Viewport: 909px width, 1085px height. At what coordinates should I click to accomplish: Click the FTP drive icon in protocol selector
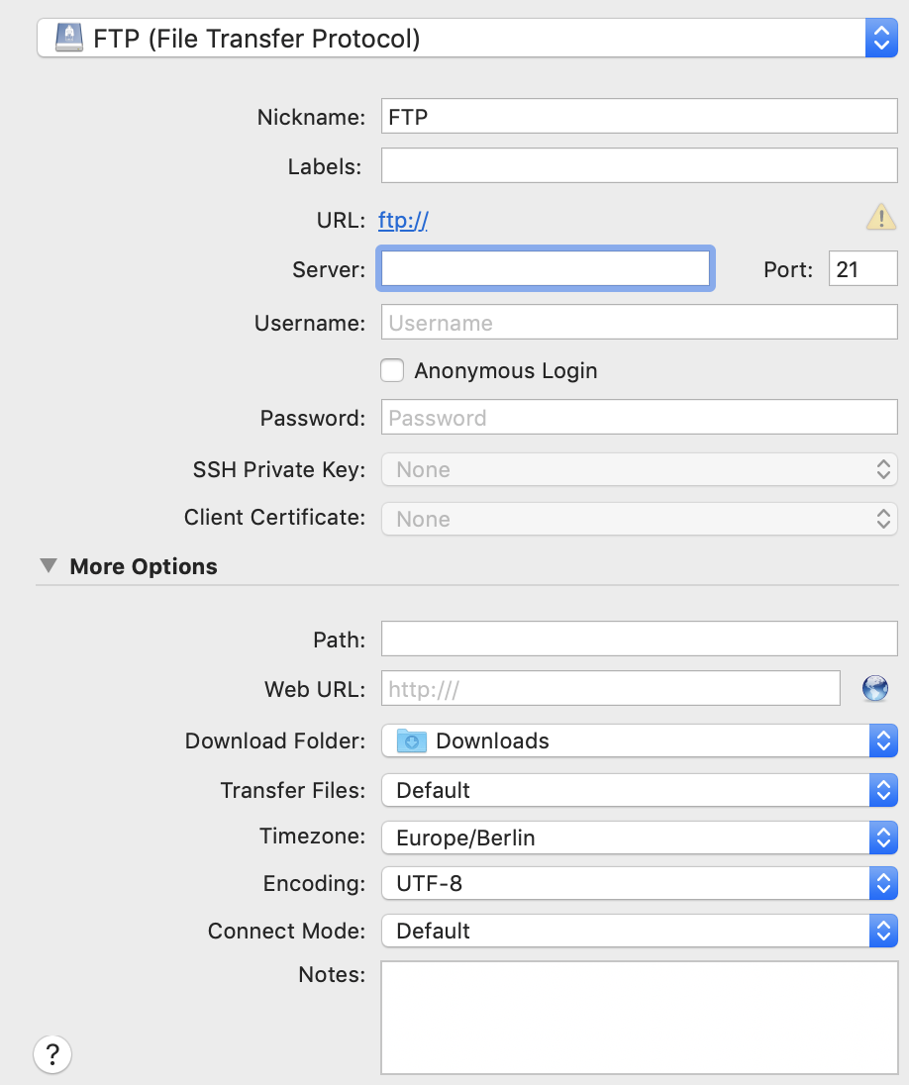[x=68, y=38]
